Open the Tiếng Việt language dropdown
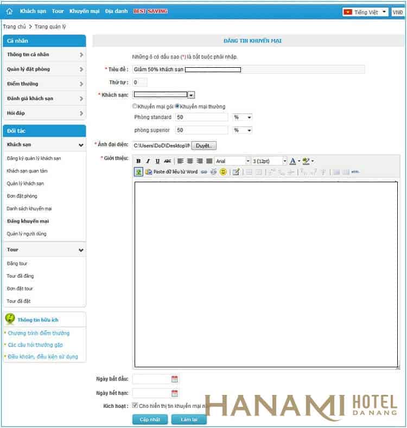The width and height of the screenshot is (407, 428). coord(366,11)
